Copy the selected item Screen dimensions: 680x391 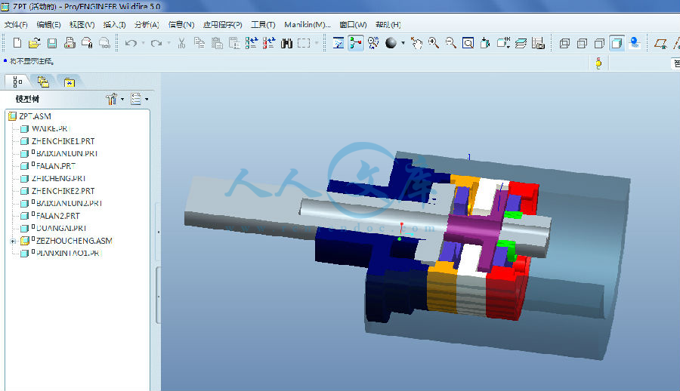coord(199,43)
